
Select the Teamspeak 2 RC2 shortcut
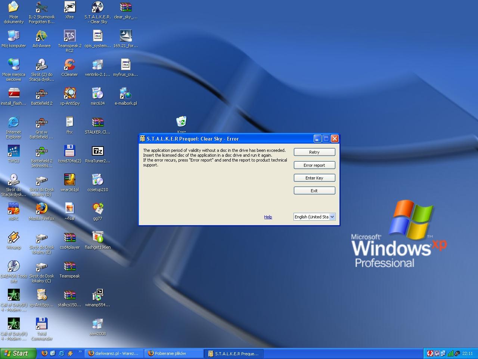(69, 41)
